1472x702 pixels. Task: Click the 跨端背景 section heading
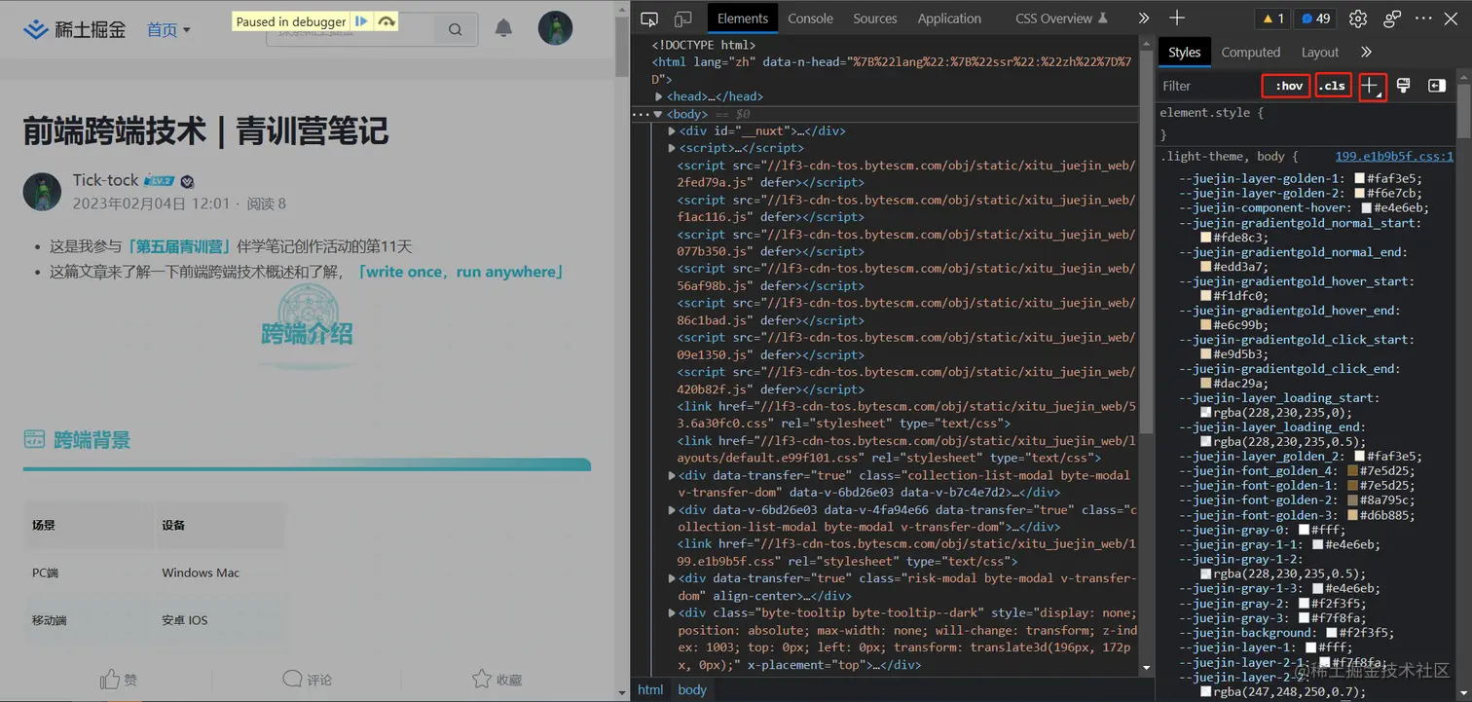point(92,440)
